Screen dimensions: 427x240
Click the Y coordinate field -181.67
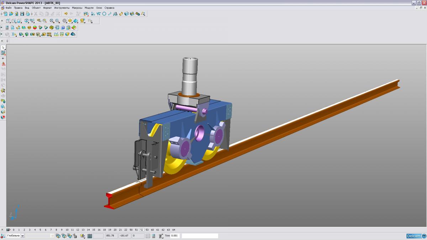pyautogui.click(x=124, y=236)
